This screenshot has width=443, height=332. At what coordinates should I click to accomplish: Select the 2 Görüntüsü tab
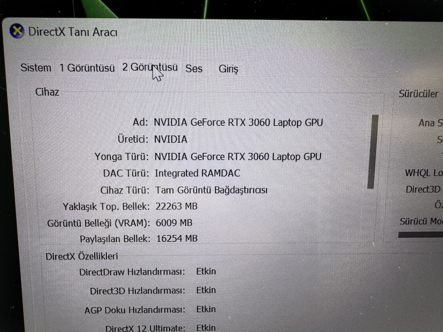(x=150, y=67)
